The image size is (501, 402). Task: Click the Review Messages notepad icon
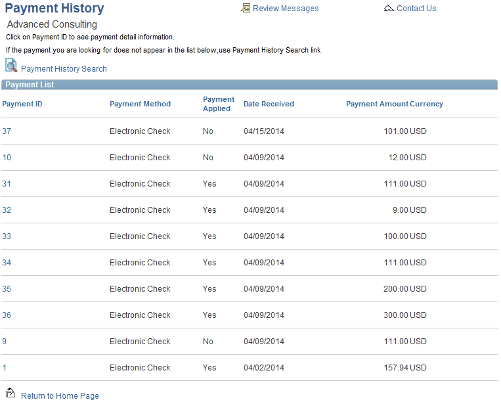pyautogui.click(x=246, y=8)
